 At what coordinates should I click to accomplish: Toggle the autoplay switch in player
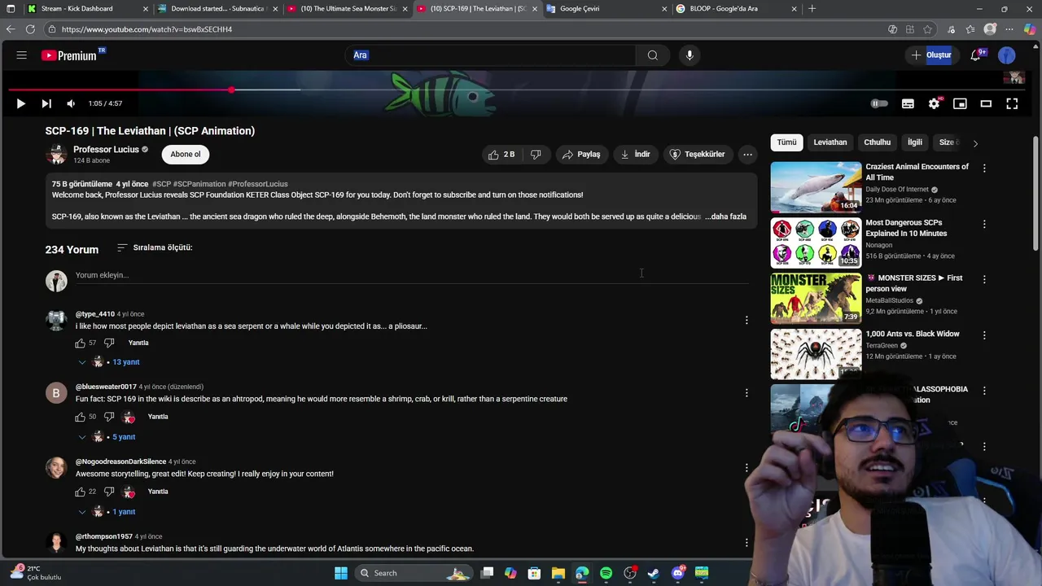tap(879, 103)
